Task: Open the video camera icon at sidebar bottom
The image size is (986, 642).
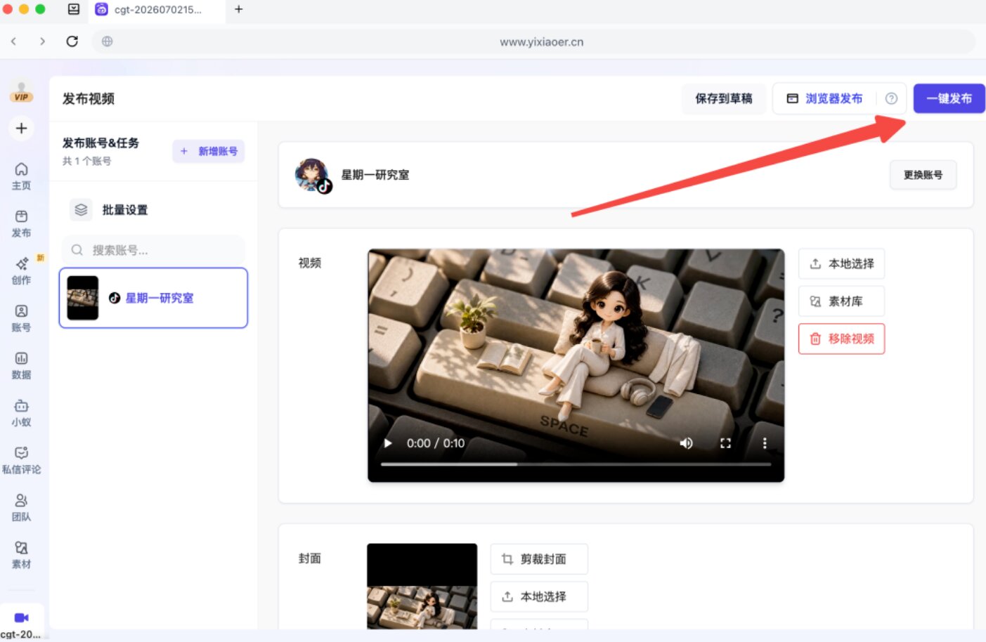Action: 21,617
